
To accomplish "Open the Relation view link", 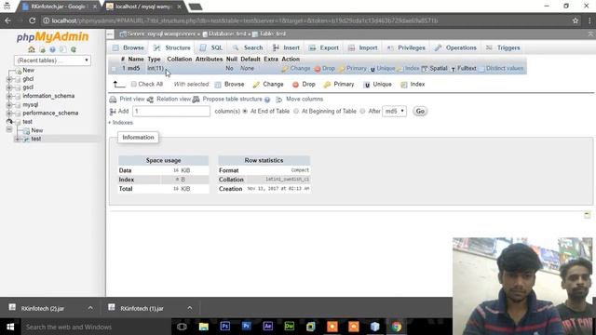I will click(173, 100).
